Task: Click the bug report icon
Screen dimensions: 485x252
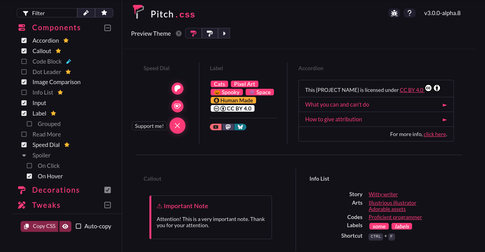Action: point(394,13)
